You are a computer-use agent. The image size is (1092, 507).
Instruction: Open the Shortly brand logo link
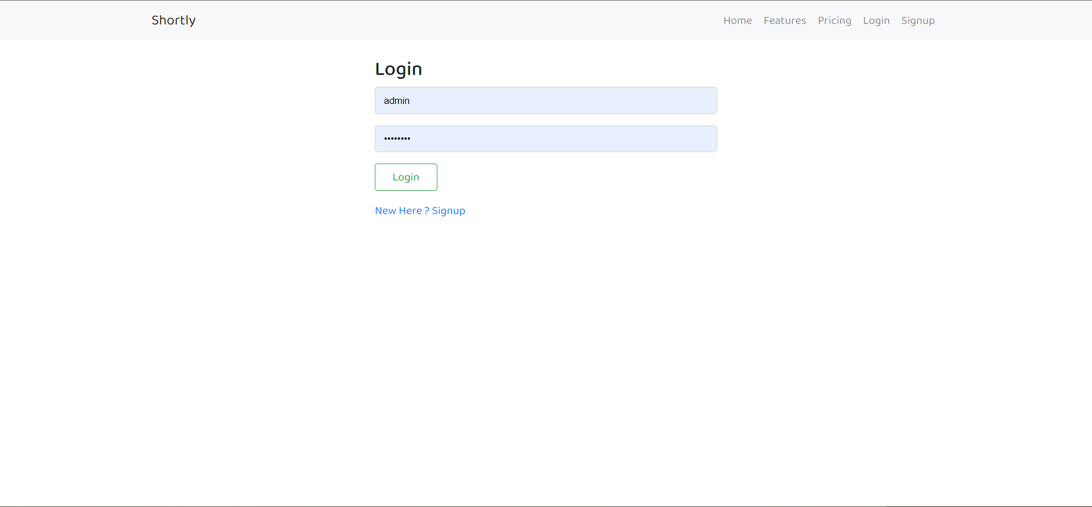tap(173, 20)
